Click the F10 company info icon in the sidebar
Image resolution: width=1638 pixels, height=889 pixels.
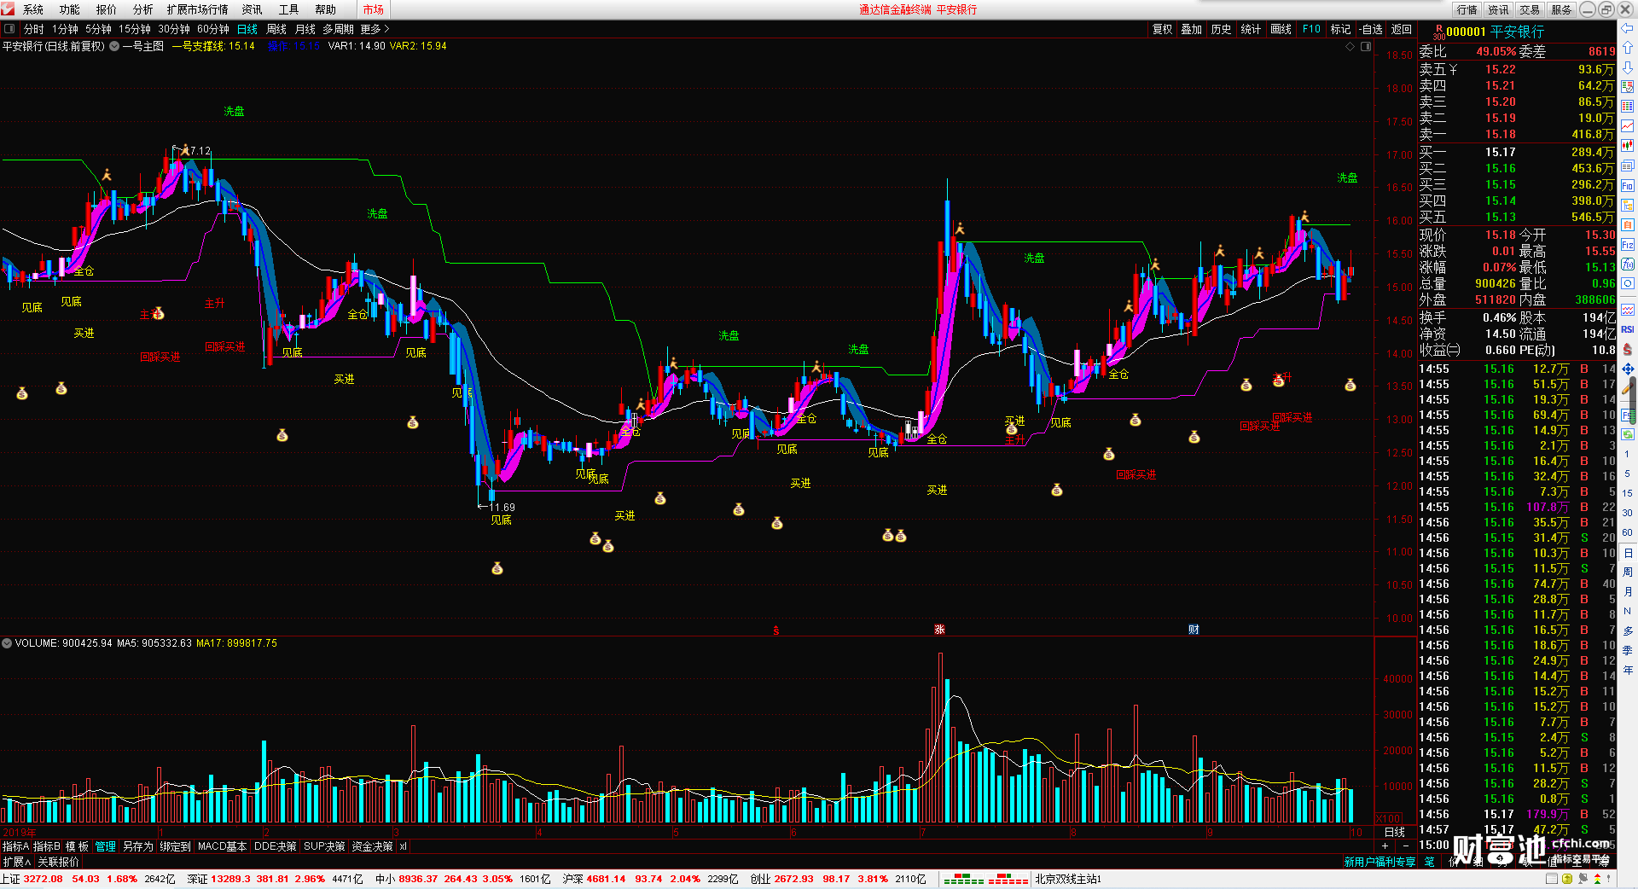(x=1628, y=185)
